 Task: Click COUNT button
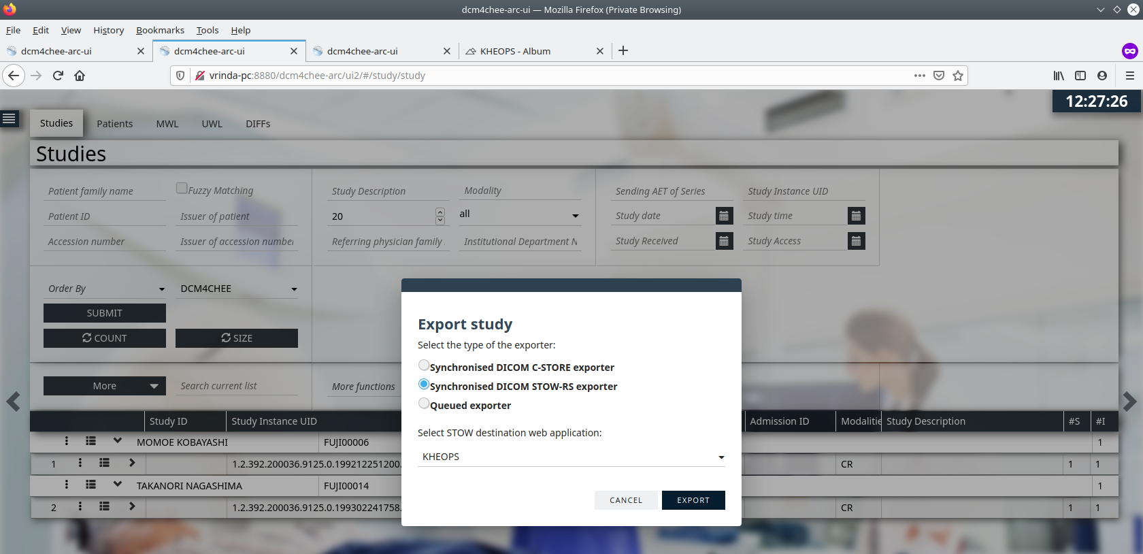point(105,338)
